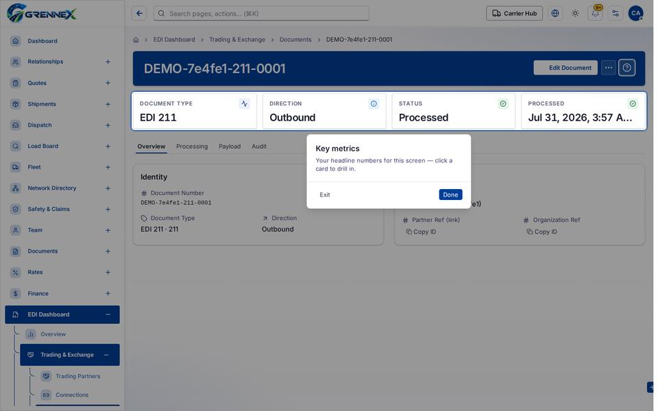
Task: Click the Dashboard sidebar icon
Action: pyautogui.click(x=16, y=40)
